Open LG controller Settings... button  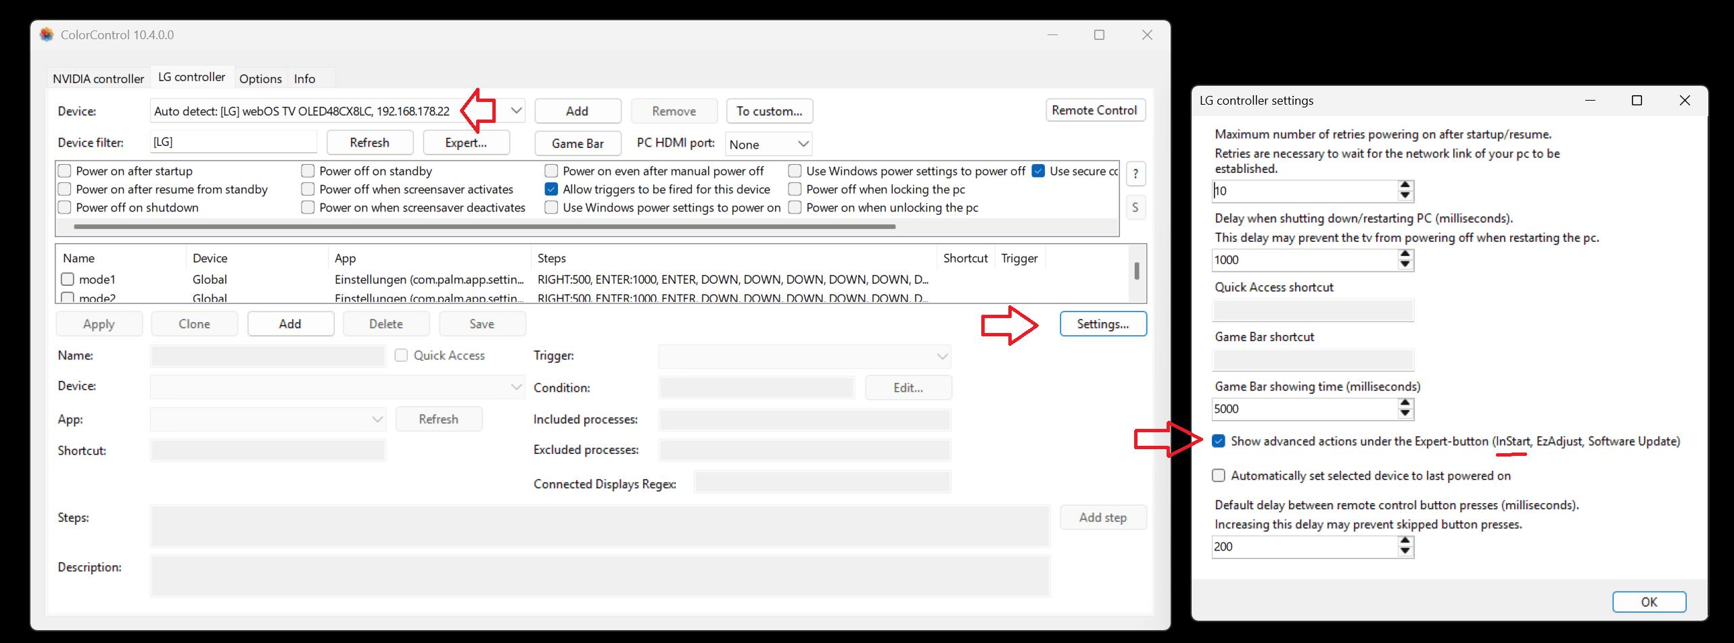(x=1103, y=324)
